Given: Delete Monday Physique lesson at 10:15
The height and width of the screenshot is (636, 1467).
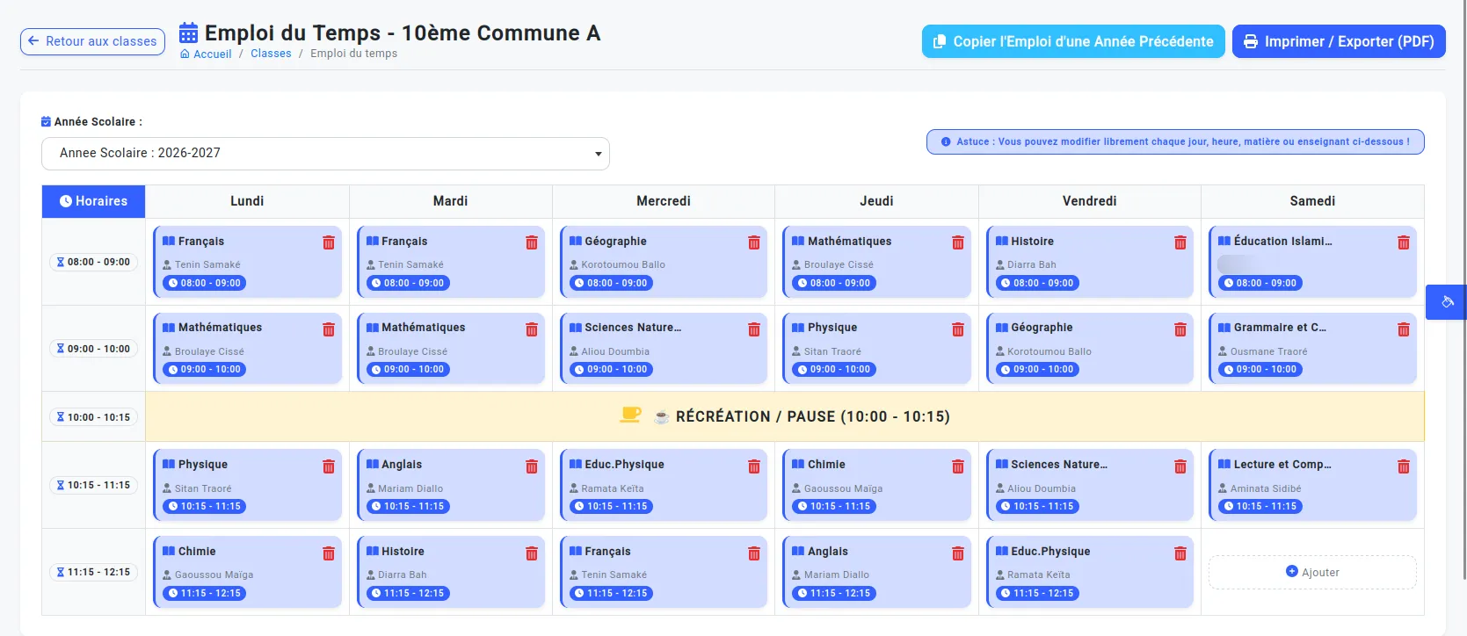Looking at the screenshot, I should (x=329, y=466).
